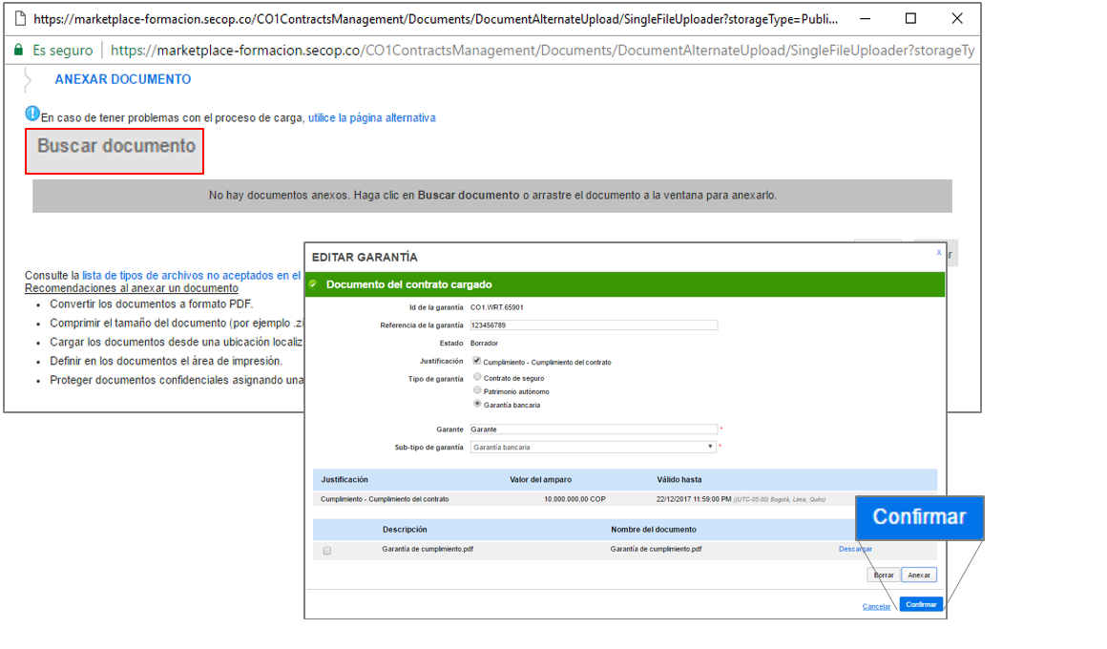Maximize the uploader browser window

point(910,18)
